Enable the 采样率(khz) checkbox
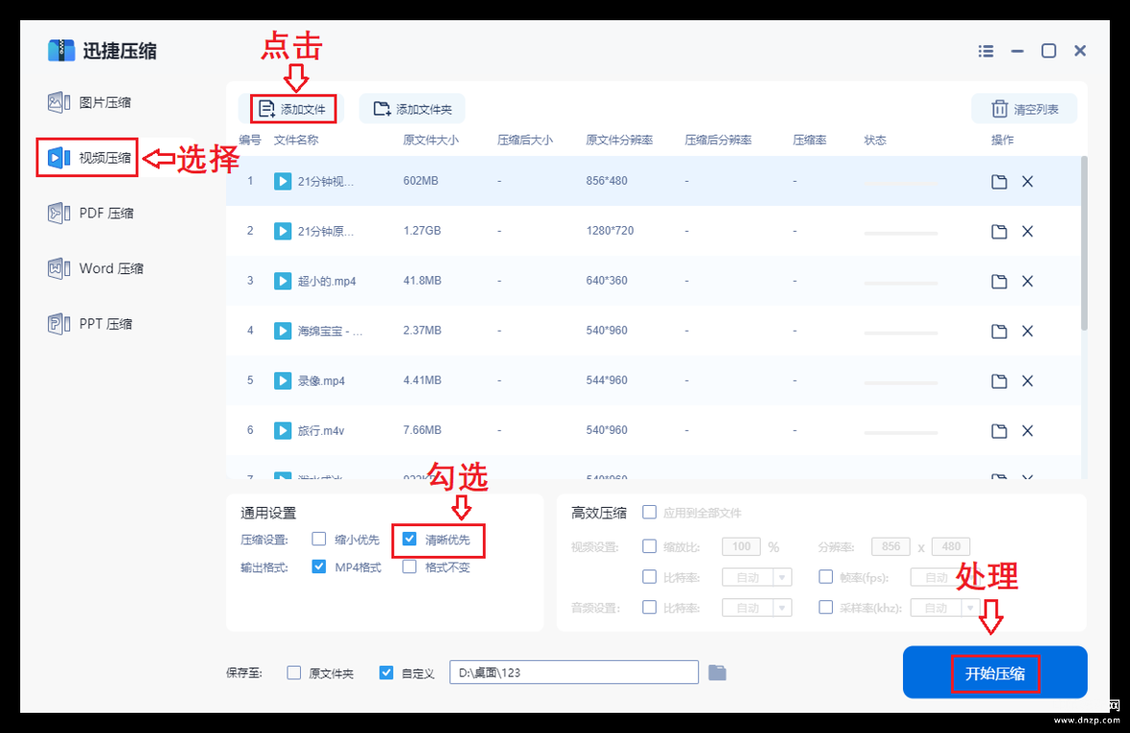Viewport: 1130px width, 733px height. 826,607
